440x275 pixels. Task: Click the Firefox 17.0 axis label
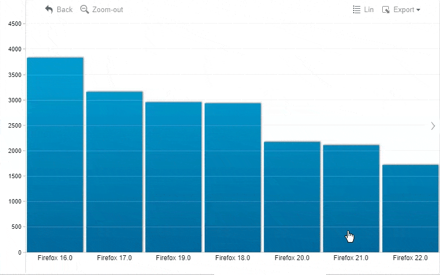click(x=114, y=258)
